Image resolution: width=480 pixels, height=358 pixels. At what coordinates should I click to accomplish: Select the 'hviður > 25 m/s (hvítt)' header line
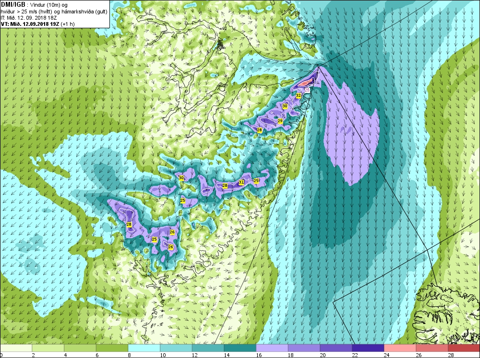tap(54, 12)
